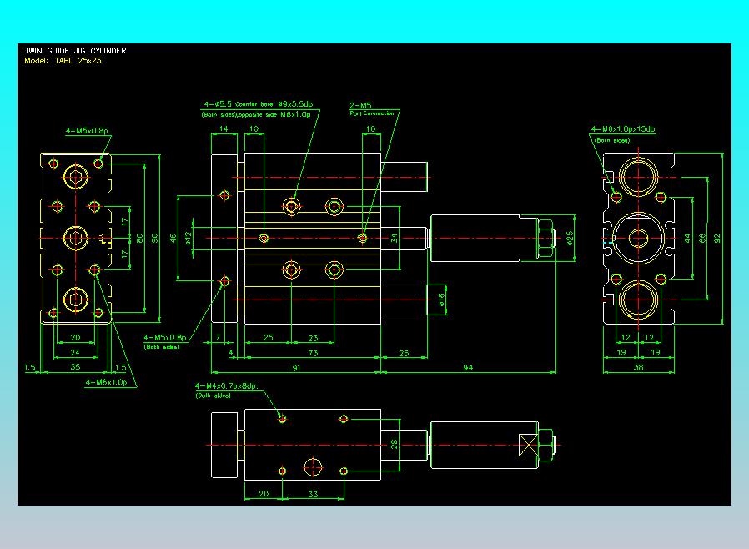The width and height of the screenshot is (749, 549).
Task: Select the 4-ø5.5 Counter bore callout text
Action: 258,104
